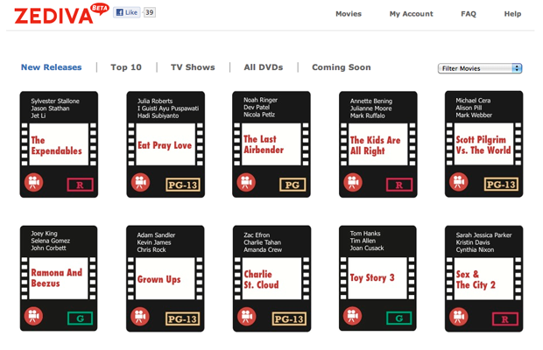Click the PG-13 badge on Scott Pilgrim card

[x=501, y=185]
